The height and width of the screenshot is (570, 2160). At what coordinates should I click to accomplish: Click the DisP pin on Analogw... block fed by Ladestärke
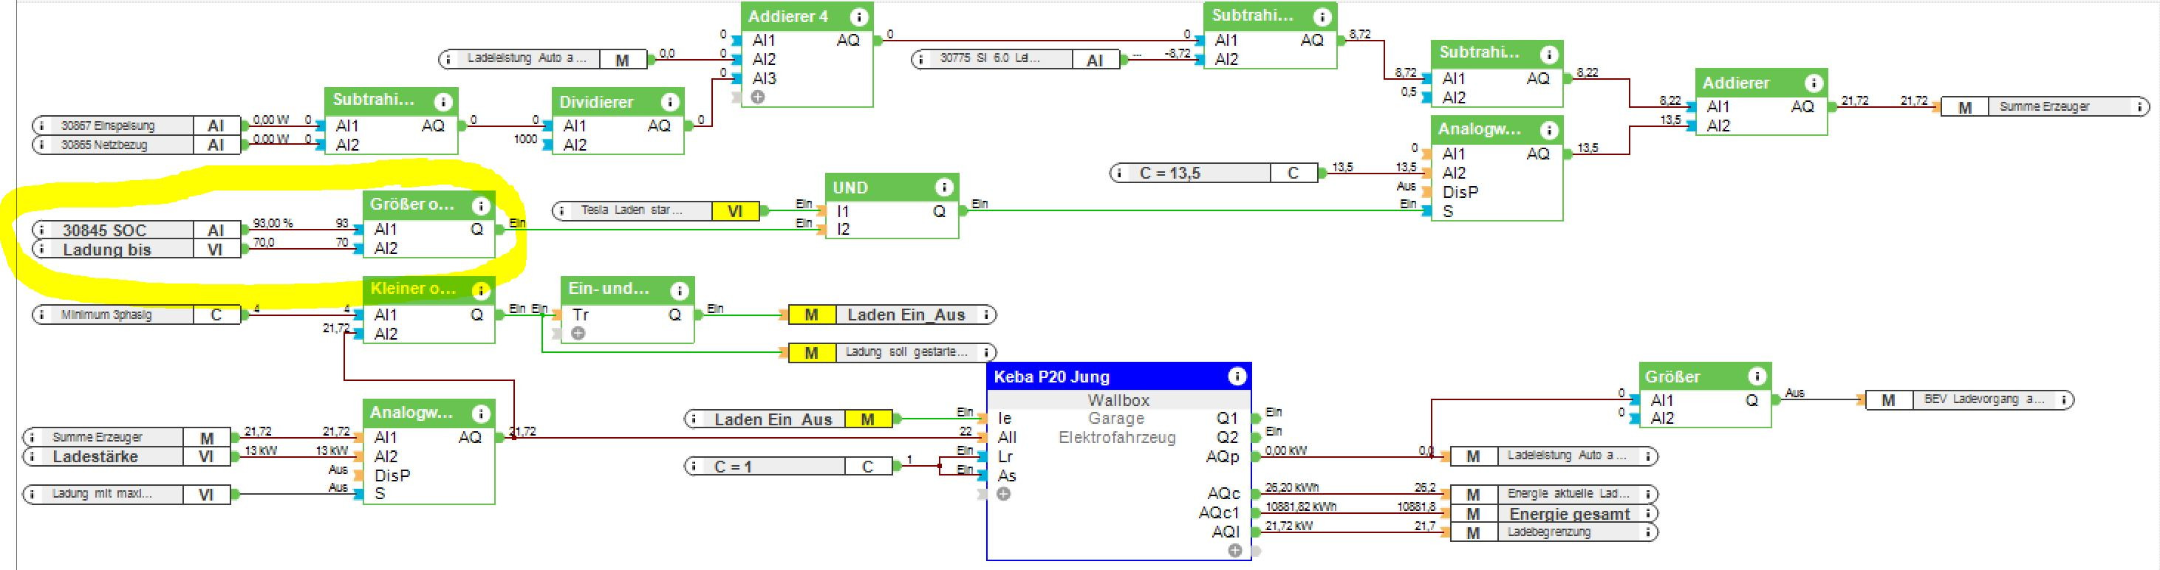(358, 475)
